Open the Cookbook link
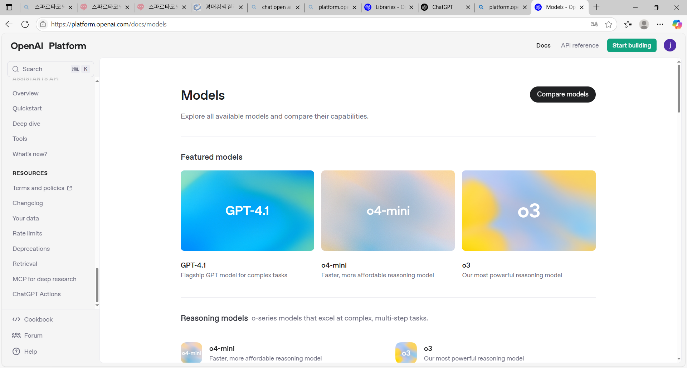687x368 pixels. 33,319
